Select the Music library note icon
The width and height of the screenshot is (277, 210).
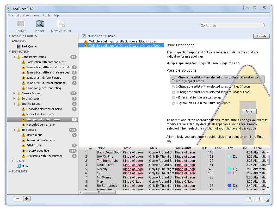point(19,166)
